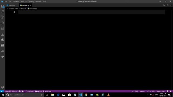
Task: Click DELL in the breadcrumb path
Action: click(x=17, y=8)
